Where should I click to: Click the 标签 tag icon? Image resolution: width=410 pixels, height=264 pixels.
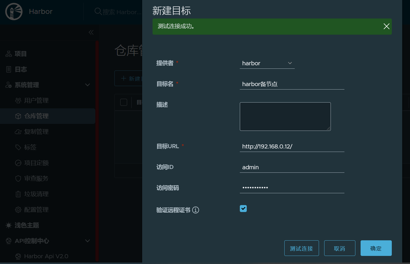[18, 147]
